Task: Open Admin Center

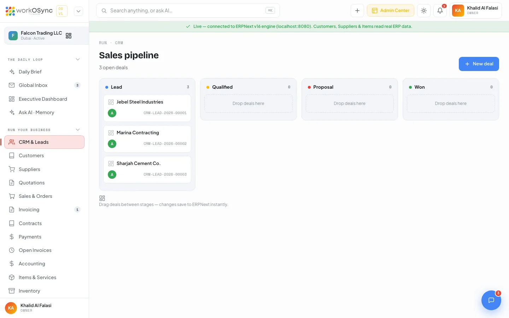Action: pos(391,11)
